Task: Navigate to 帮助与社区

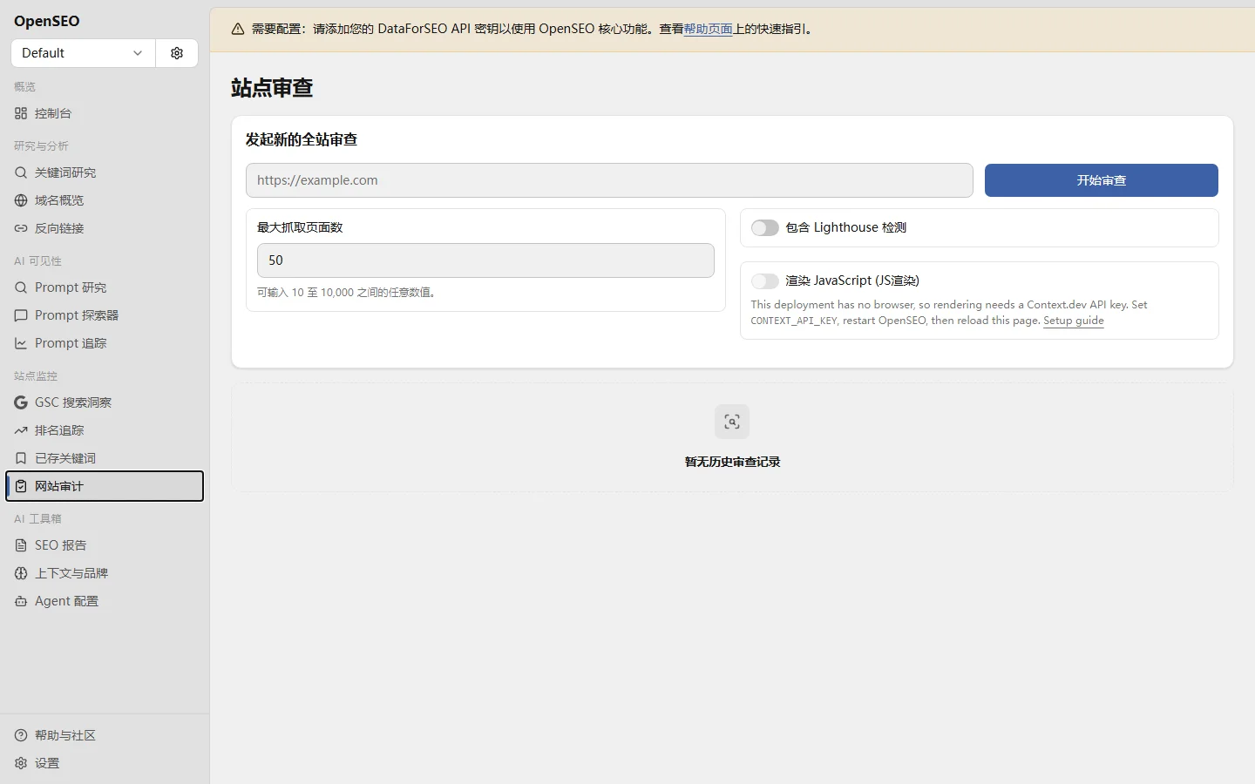Action: coord(105,735)
